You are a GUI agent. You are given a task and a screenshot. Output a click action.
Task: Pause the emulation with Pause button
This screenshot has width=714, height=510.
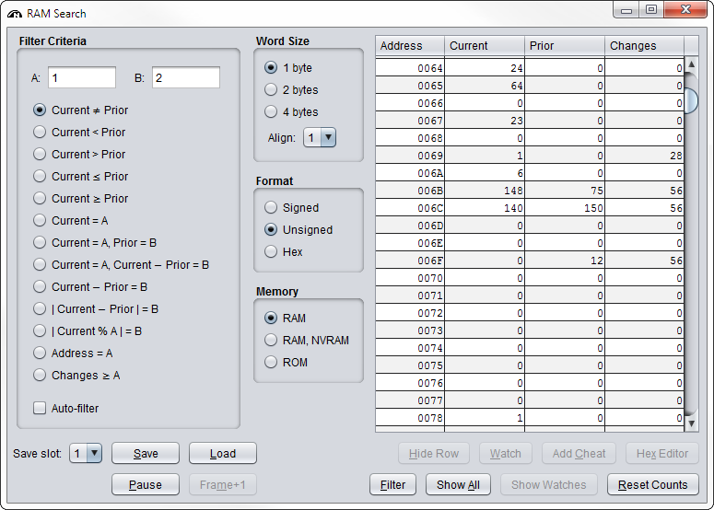[x=145, y=484]
